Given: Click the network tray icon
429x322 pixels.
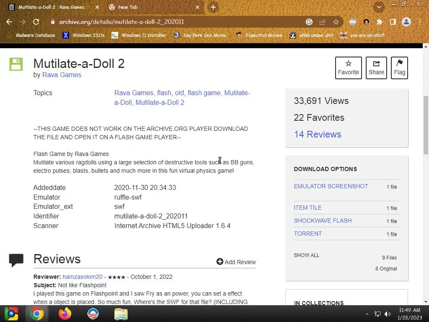Looking at the screenshot, I should pyautogui.click(x=377, y=314).
